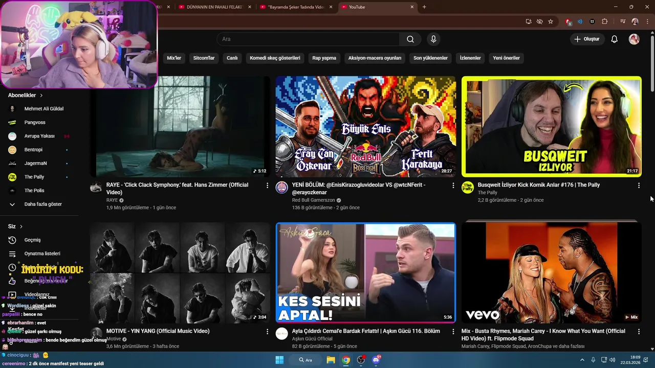Screen dimensions: 655x368
Task: Expand Abonelikler section arrow
Action: point(41,96)
